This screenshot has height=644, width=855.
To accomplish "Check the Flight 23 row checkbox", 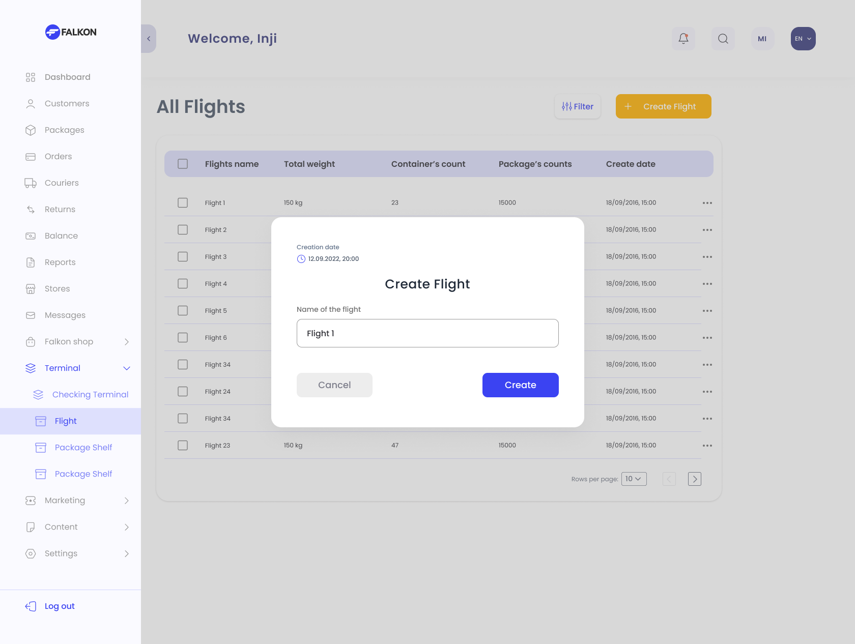I will click(183, 446).
